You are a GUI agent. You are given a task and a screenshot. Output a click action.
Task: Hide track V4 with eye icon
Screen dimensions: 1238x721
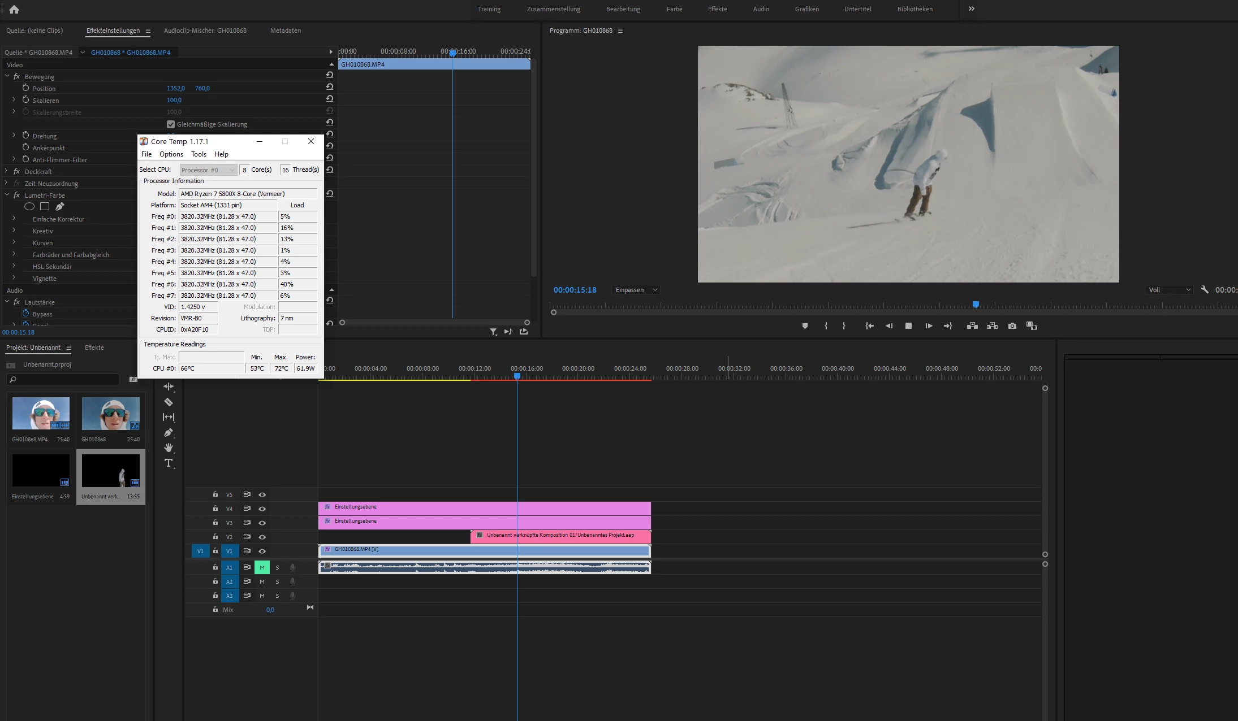click(262, 509)
